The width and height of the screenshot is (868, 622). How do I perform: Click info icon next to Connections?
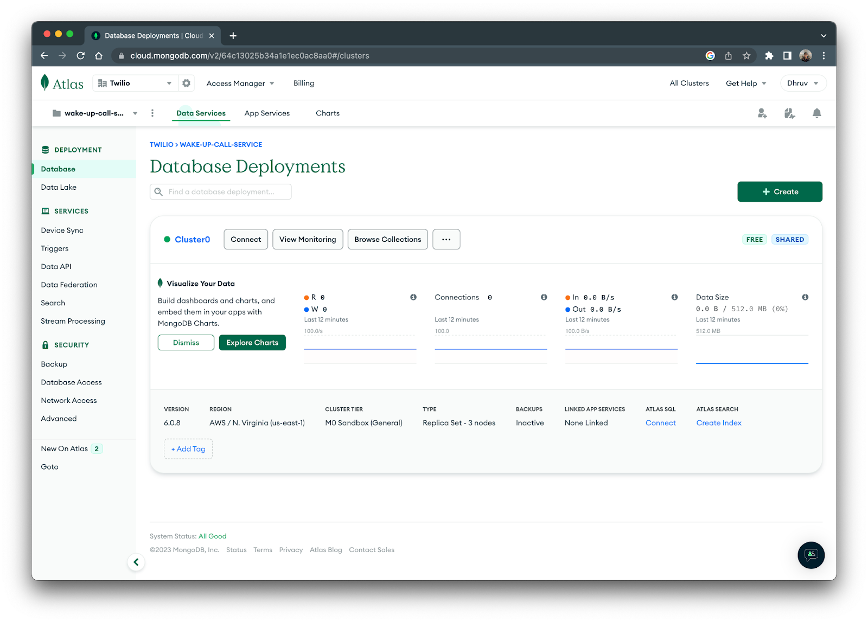point(544,297)
